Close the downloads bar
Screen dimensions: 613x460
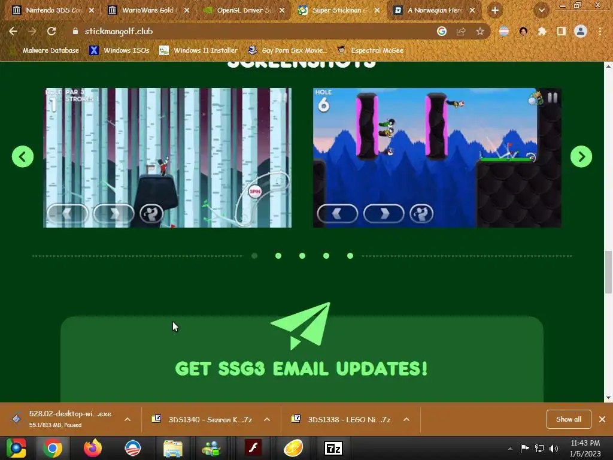click(602, 419)
